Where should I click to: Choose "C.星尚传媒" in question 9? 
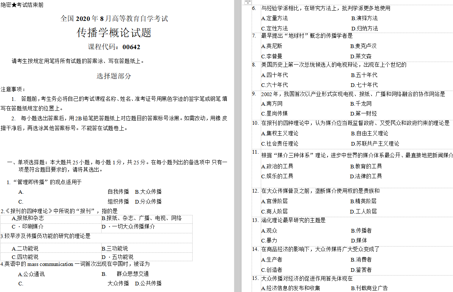point(274,114)
